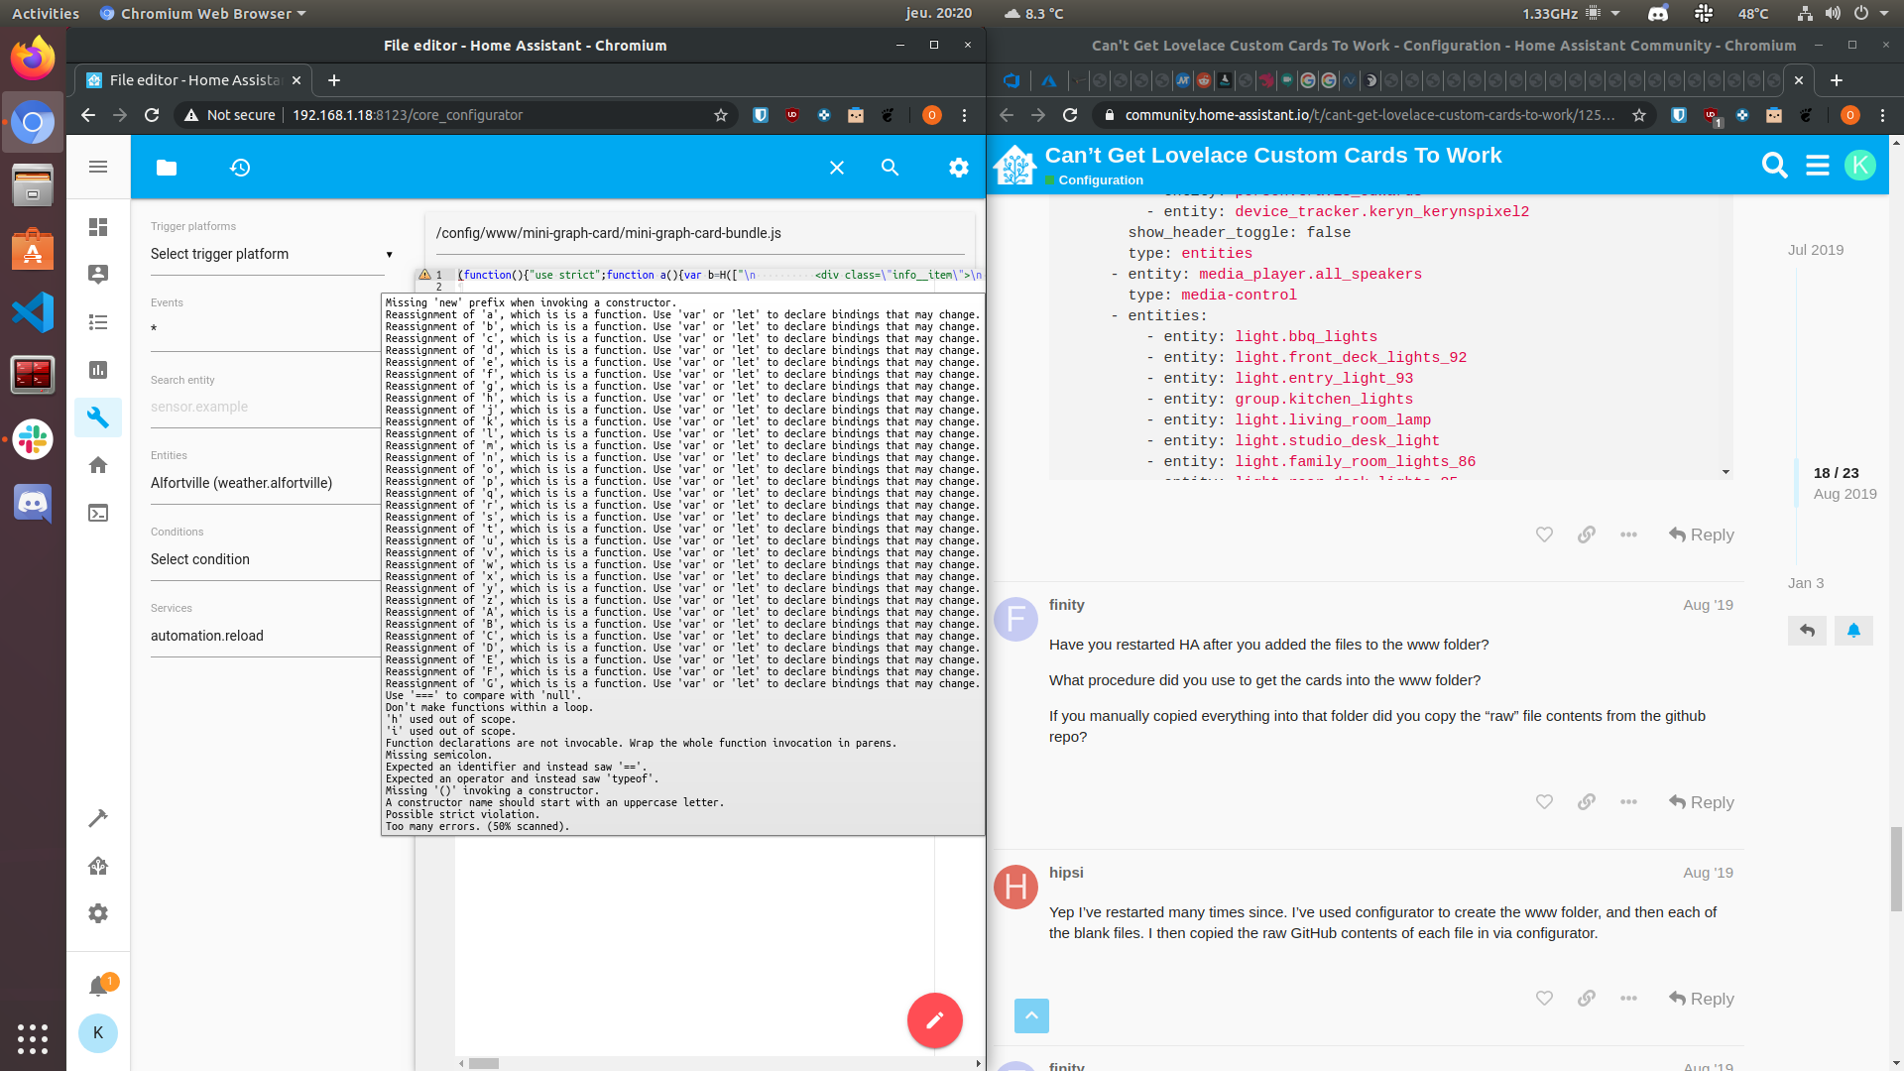The height and width of the screenshot is (1071, 1904).
Task: Open the Chromium Web Browser app menu
Action: tap(203, 14)
